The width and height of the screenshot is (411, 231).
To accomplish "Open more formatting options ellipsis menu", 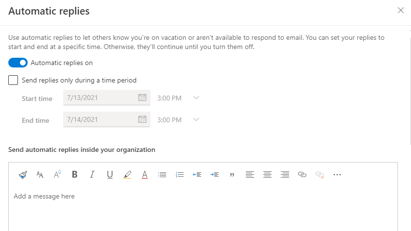I will point(337,175).
